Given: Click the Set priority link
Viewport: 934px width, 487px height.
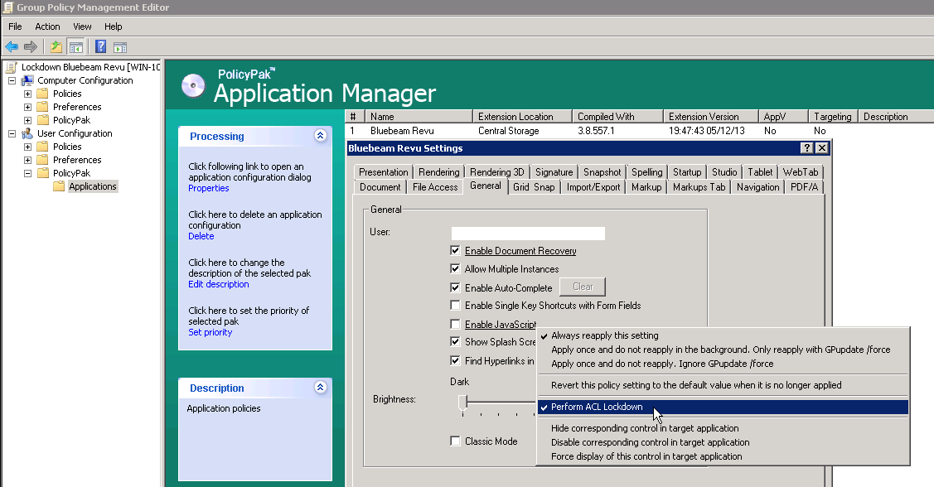Looking at the screenshot, I should pyautogui.click(x=211, y=332).
